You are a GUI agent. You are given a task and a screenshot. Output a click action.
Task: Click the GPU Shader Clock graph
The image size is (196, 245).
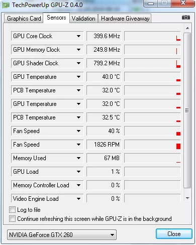click(x=152, y=63)
